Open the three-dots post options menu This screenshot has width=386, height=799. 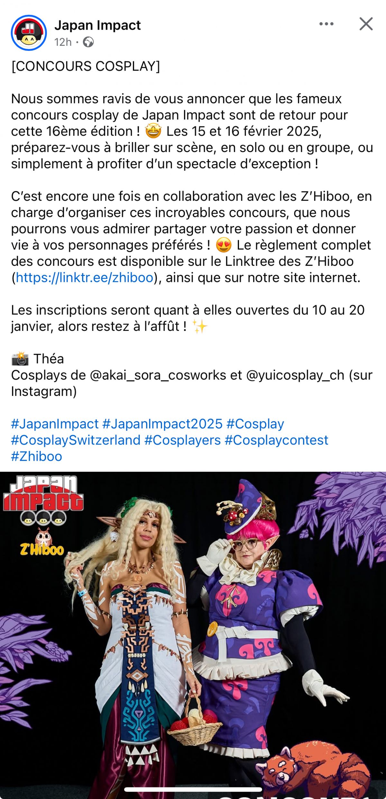pos(326,24)
